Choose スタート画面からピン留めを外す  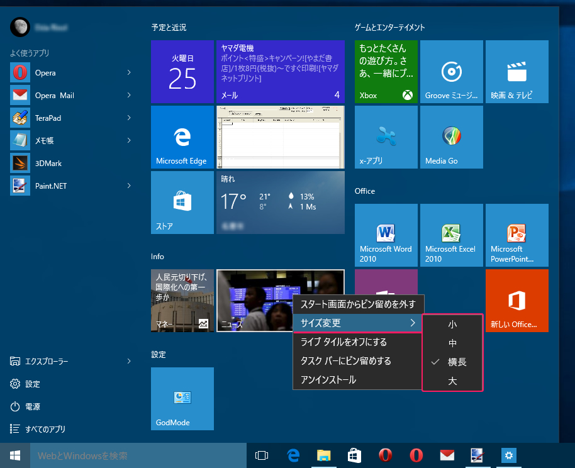(357, 304)
